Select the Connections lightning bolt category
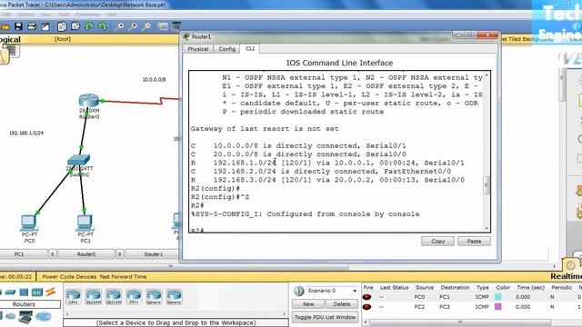582x327 pixels. [51, 292]
